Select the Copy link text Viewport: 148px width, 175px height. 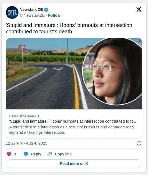(63, 154)
